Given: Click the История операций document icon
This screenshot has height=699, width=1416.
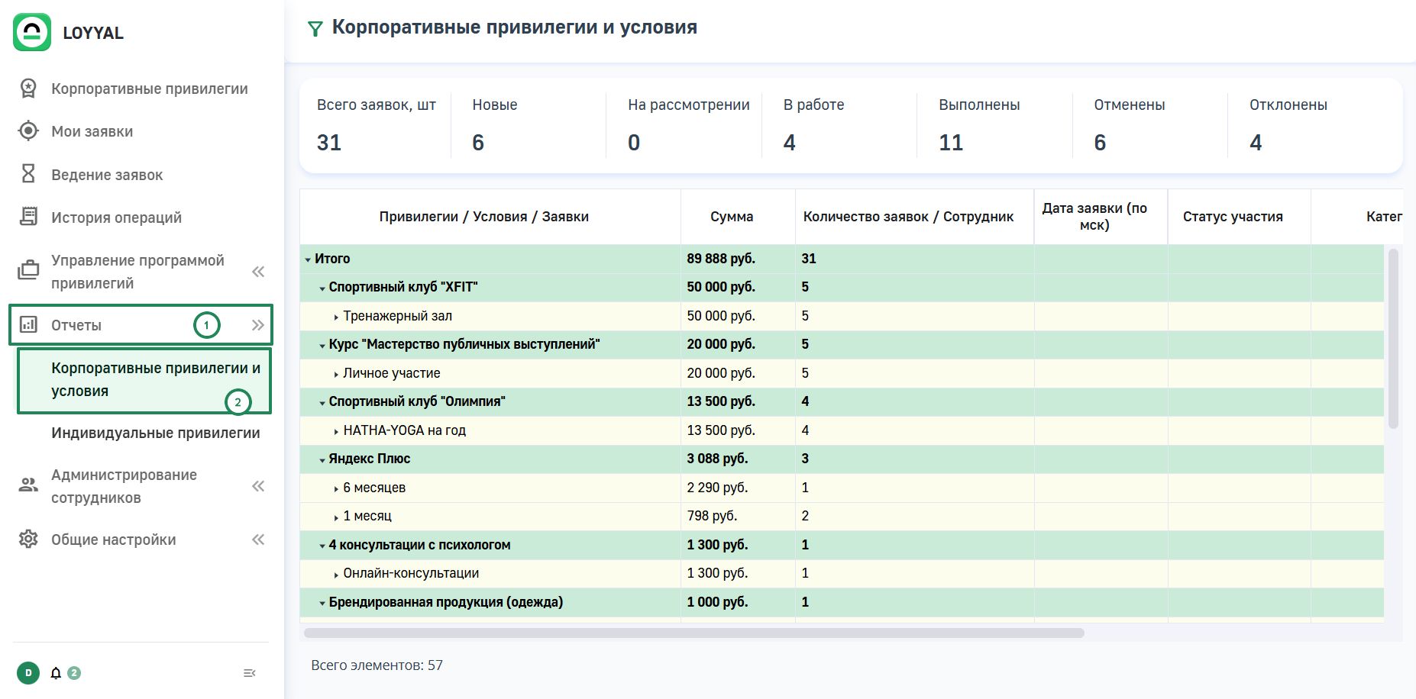Looking at the screenshot, I should pos(28,217).
